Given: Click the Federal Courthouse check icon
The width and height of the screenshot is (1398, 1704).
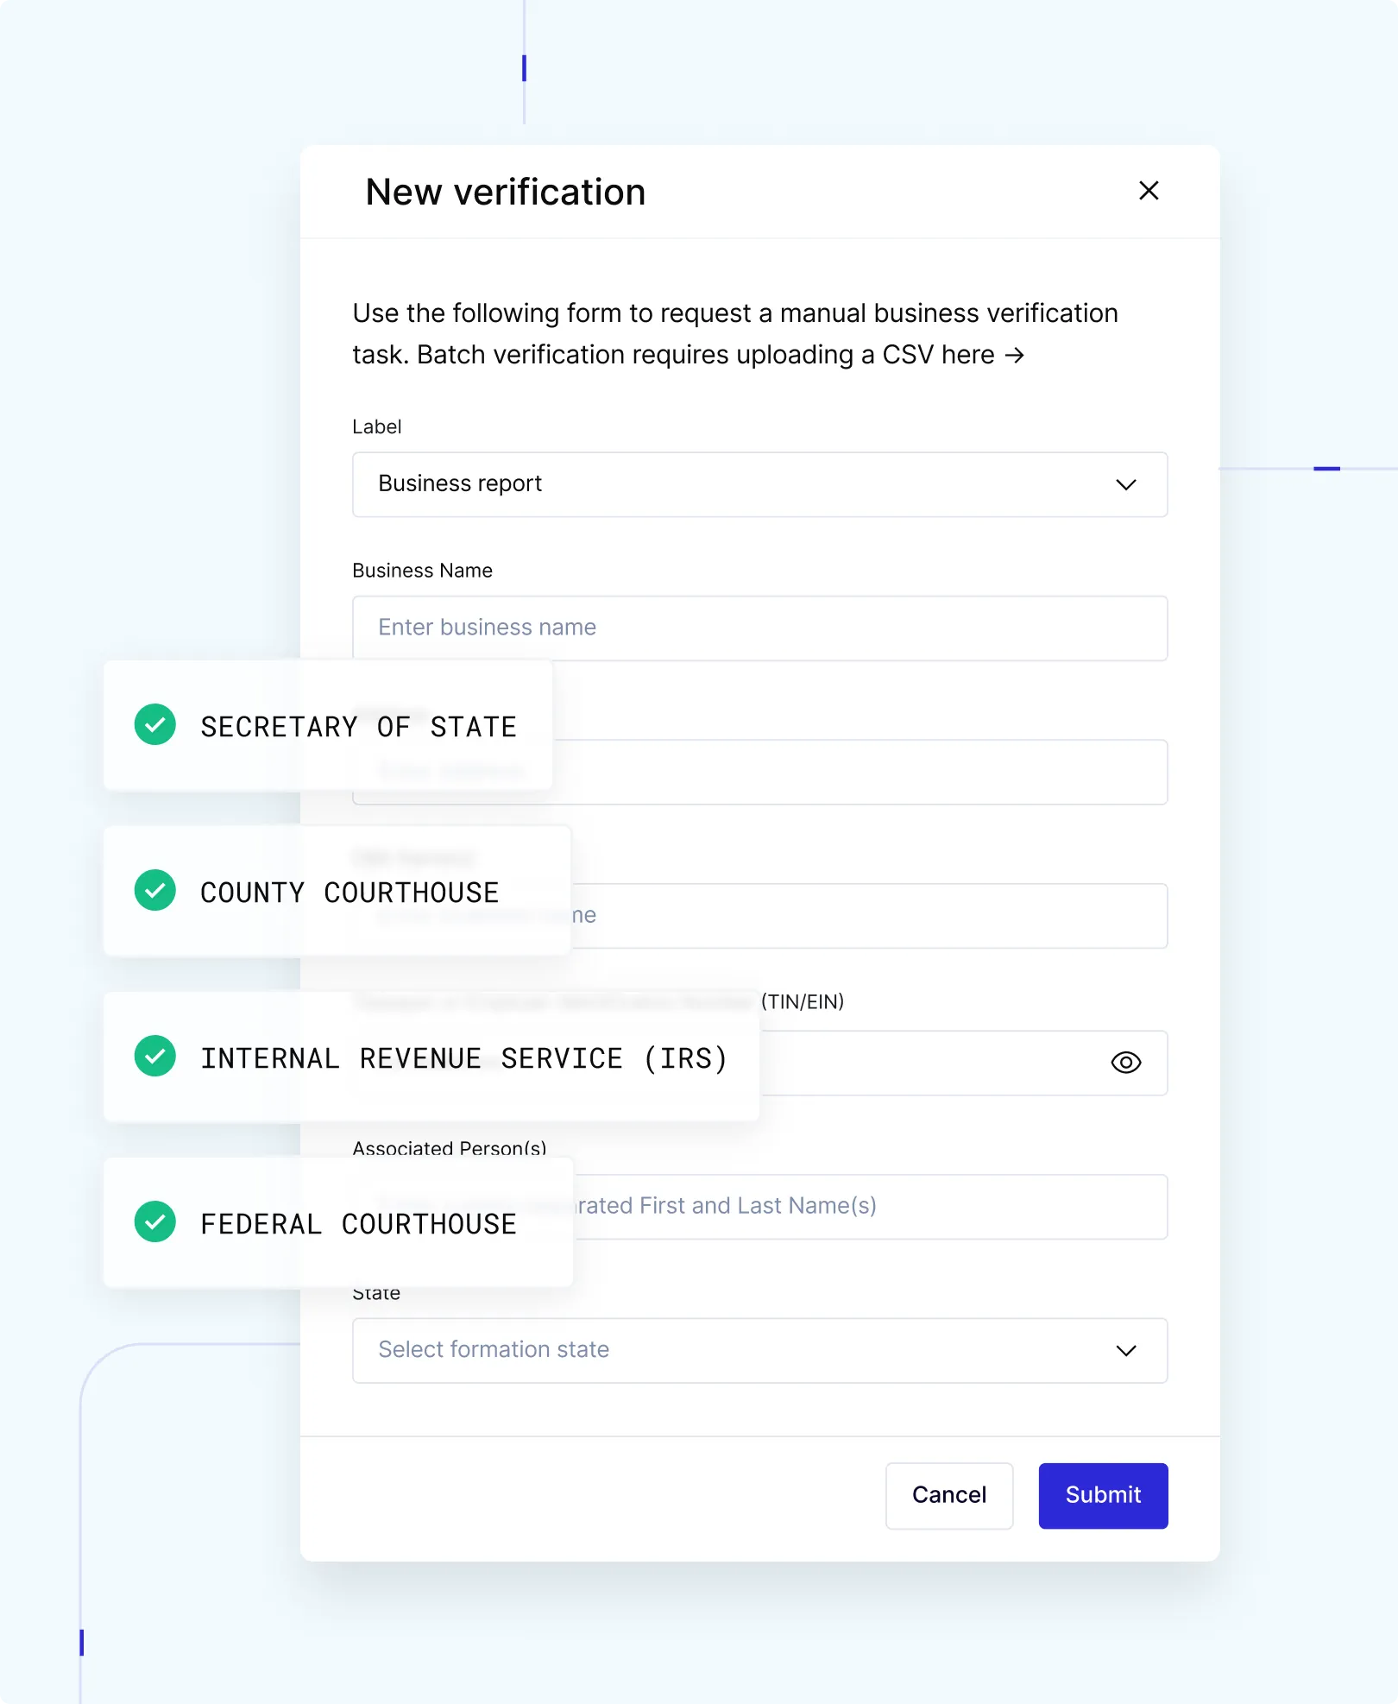Looking at the screenshot, I should [155, 1222].
